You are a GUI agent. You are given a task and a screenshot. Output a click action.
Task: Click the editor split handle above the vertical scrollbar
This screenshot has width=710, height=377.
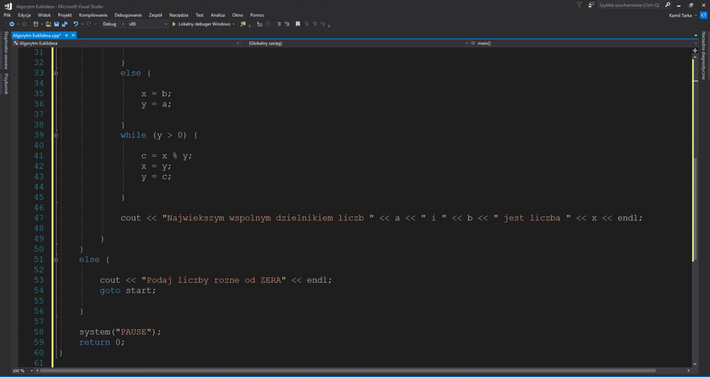[x=695, y=51]
